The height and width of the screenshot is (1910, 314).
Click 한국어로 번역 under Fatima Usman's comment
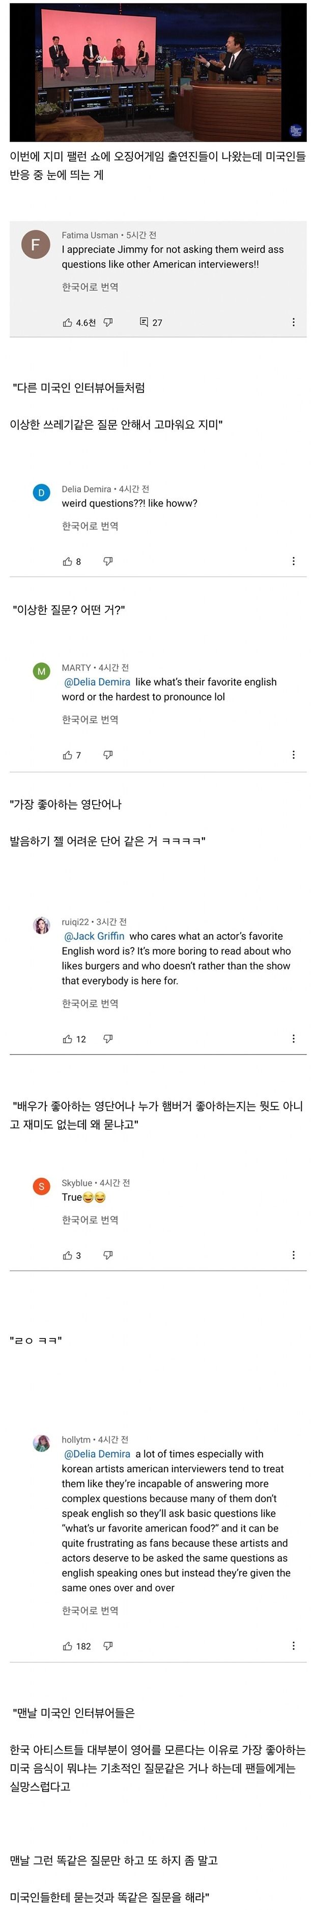coord(90,287)
